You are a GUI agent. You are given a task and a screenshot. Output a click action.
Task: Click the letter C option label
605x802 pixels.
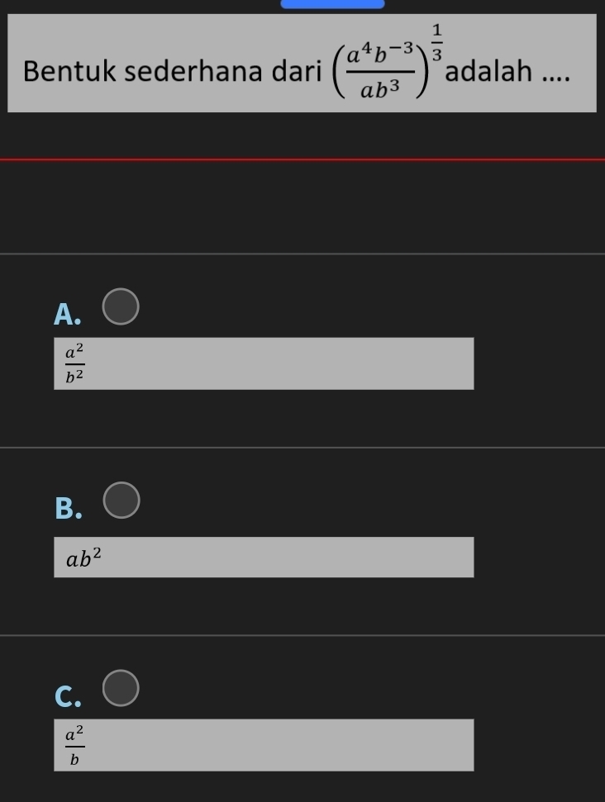[68, 696]
